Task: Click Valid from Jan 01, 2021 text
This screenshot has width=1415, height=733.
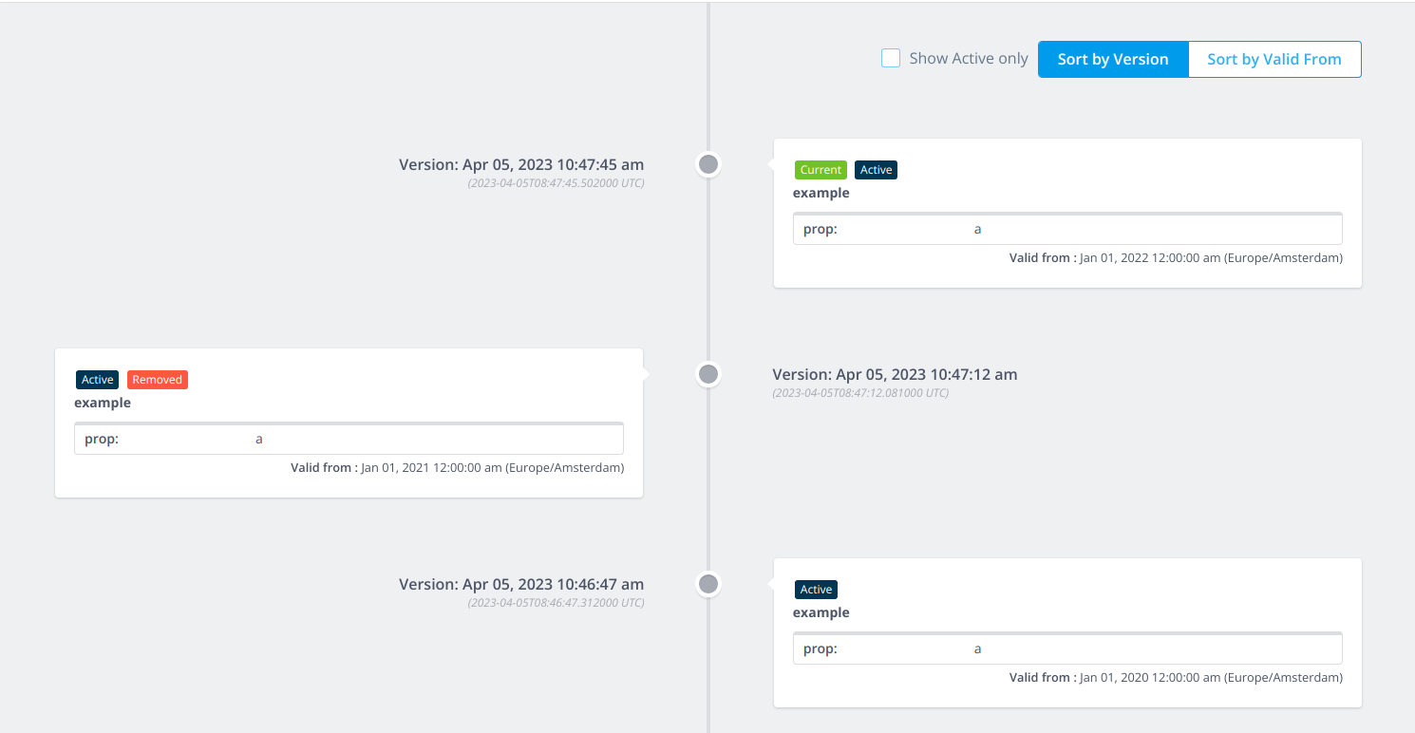Action: click(458, 467)
